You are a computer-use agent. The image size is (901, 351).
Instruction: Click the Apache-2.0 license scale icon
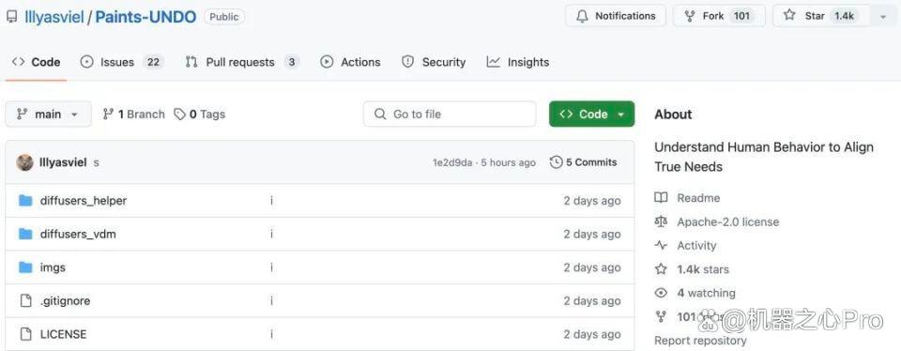pos(661,221)
